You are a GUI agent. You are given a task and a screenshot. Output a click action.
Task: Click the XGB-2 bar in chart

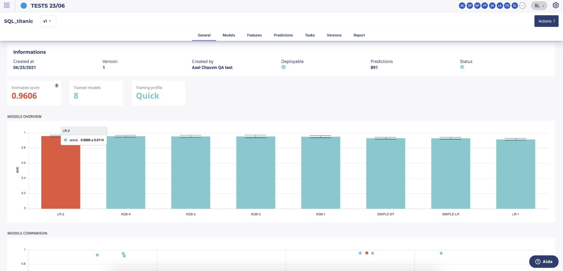191,173
